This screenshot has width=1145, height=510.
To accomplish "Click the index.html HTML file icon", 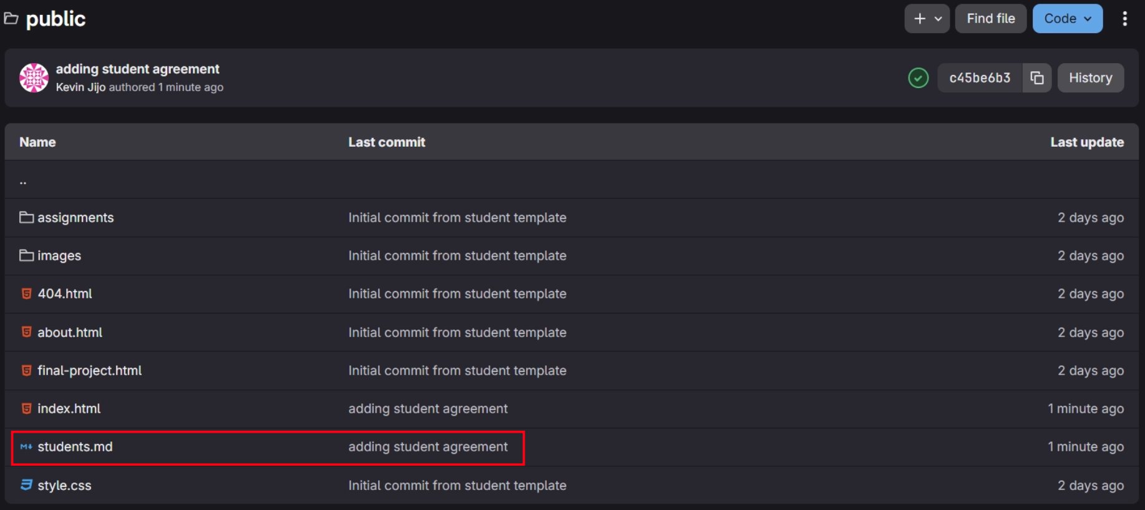I will [26, 408].
